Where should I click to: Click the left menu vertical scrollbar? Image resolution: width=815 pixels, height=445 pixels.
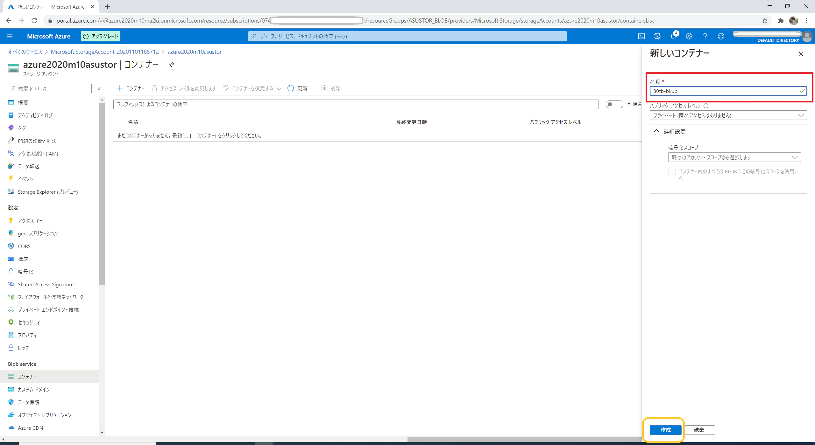102,194
